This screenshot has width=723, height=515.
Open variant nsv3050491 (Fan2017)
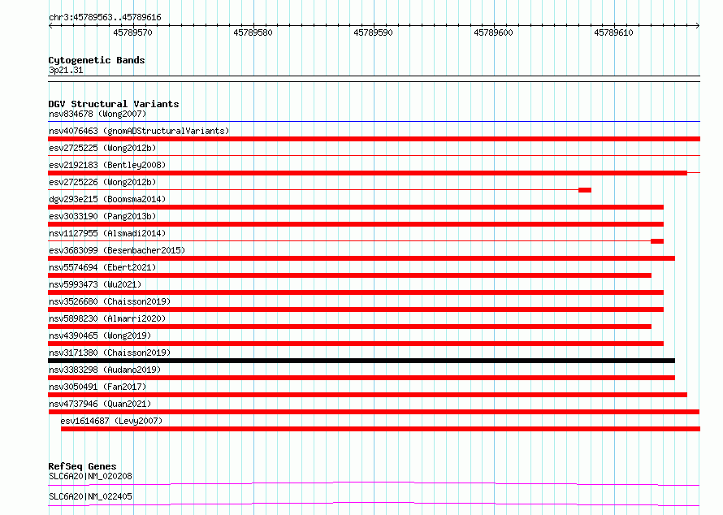(97, 387)
